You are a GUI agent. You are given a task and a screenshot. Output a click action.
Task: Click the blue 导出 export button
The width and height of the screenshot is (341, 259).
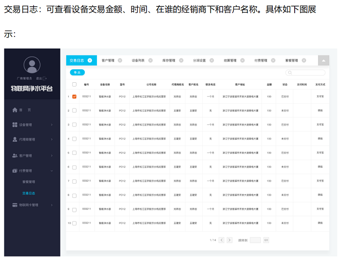pos(77,73)
